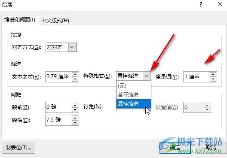This screenshot has width=227, height=158.
Task: Close the 段落 dialog window
Action: (220, 4)
